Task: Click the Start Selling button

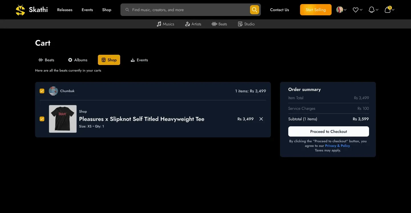Action: [x=316, y=10]
